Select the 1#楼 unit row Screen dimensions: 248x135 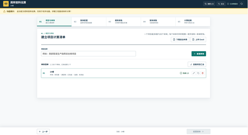click(x=123, y=73)
